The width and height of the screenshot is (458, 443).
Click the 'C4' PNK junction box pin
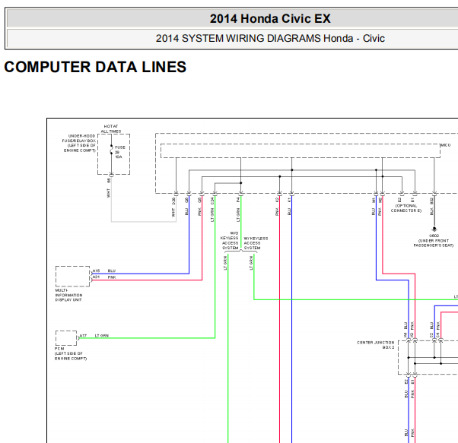[x=438, y=335]
